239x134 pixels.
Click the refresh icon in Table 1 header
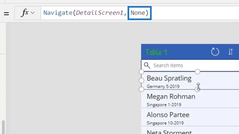[215, 52]
